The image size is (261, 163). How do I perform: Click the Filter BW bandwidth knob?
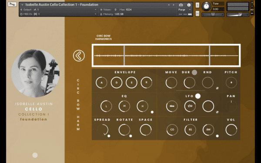[208, 130]
